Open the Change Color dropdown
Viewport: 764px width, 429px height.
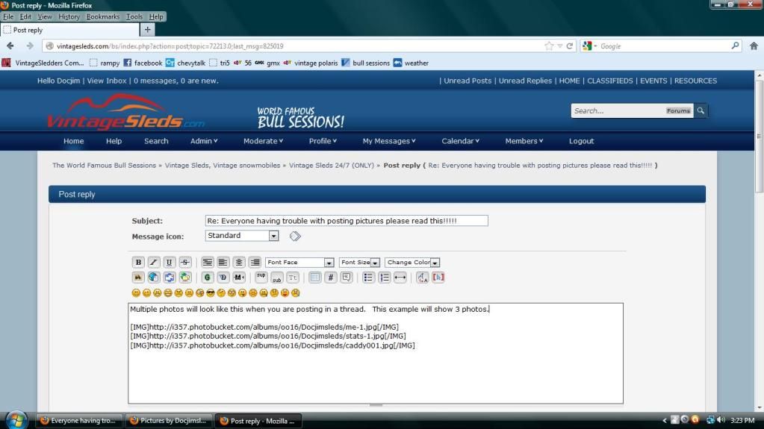click(x=412, y=263)
